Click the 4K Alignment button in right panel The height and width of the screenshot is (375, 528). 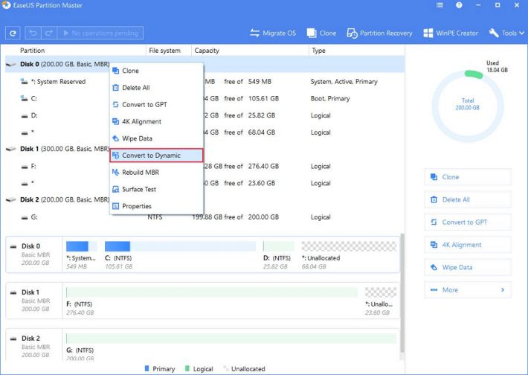coord(468,245)
